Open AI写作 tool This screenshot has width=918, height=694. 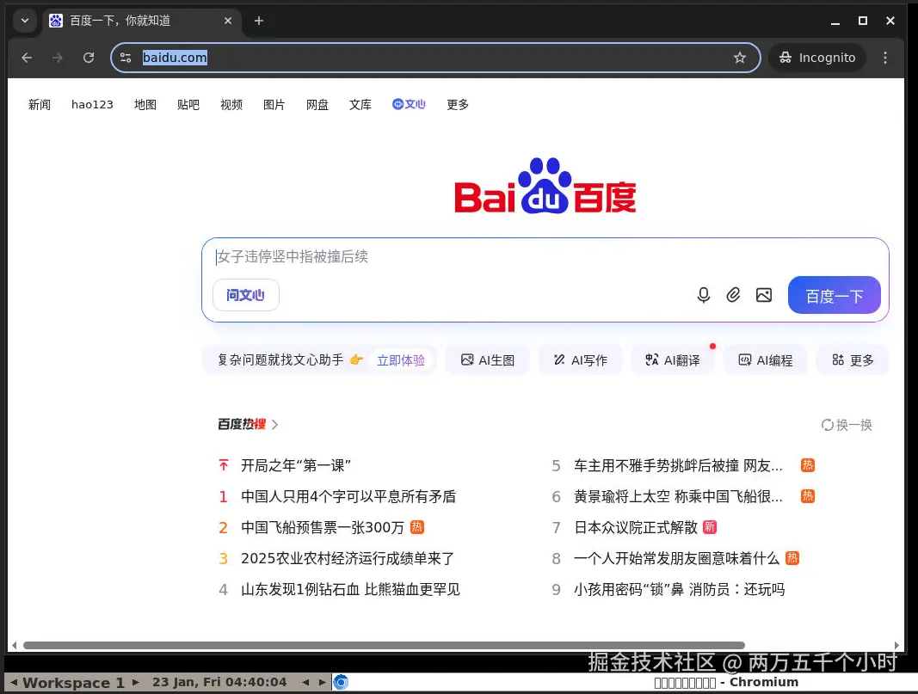tap(580, 359)
